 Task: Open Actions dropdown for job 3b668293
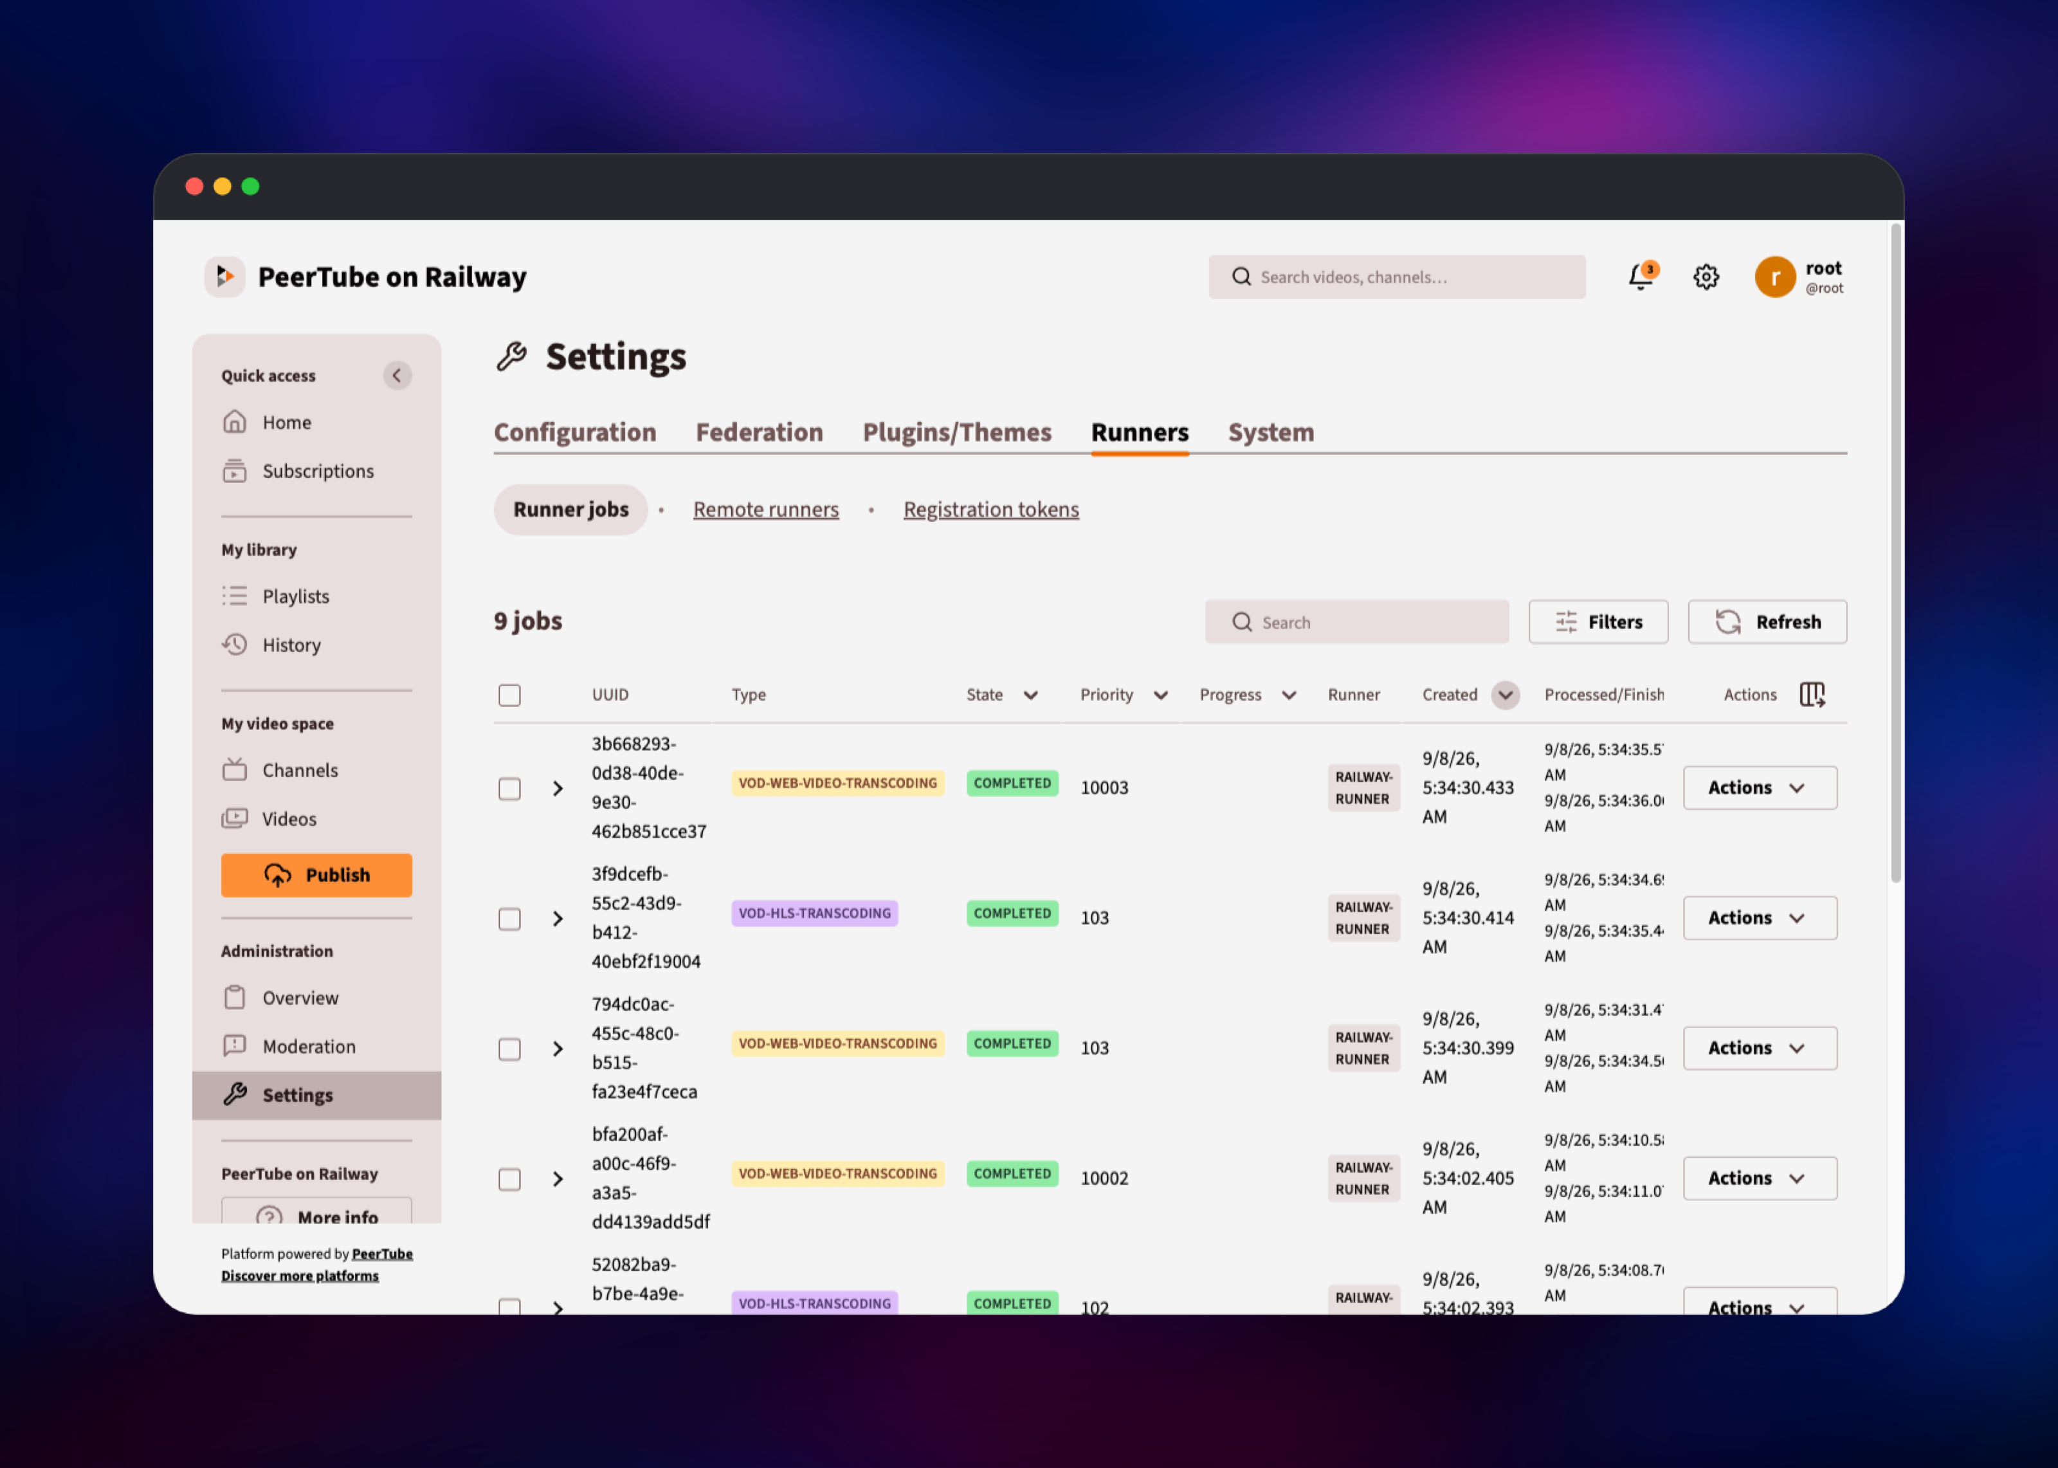coord(1759,787)
